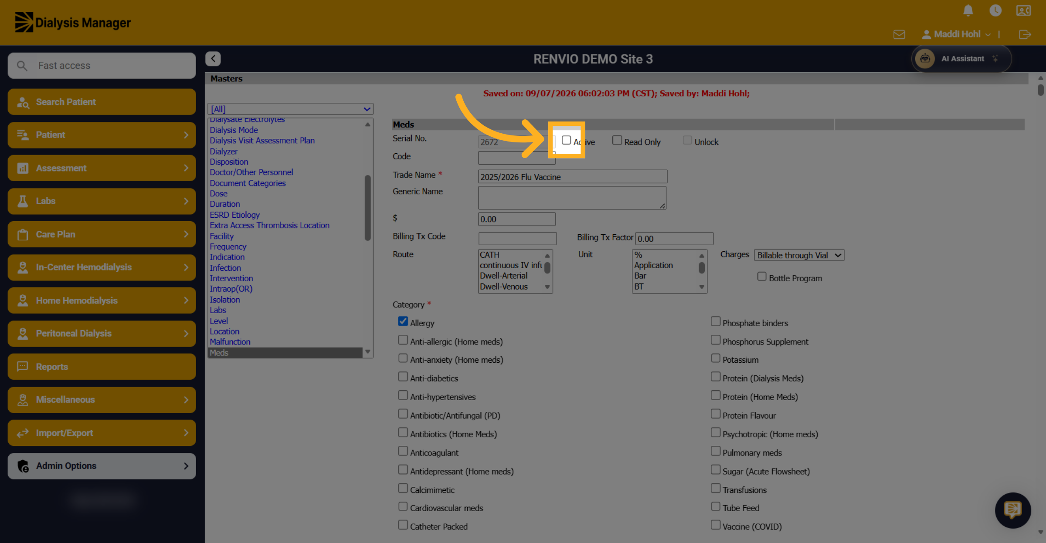Expand the In-Center Hemodialysis menu
The image size is (1046, 543).
click(102, 267)
